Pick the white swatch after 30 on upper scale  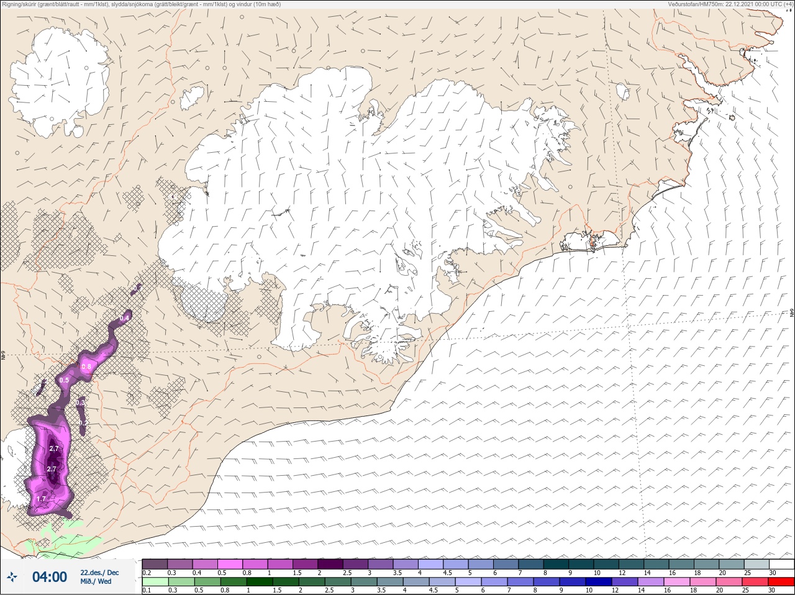click(782, 564)
